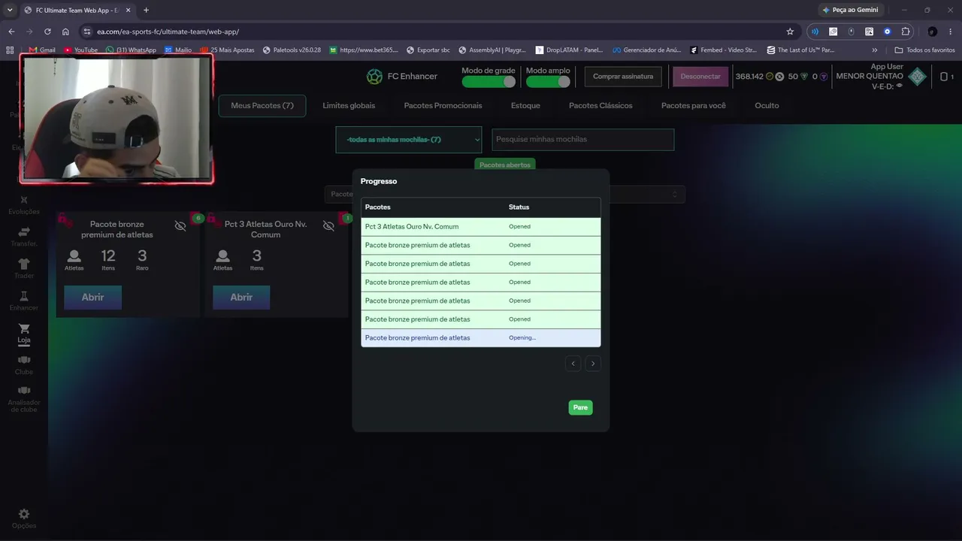Image resolution: width=962 pixels, height=541 pixels.
Task: Click the browser address bar URL
Action: coord(168,32)
